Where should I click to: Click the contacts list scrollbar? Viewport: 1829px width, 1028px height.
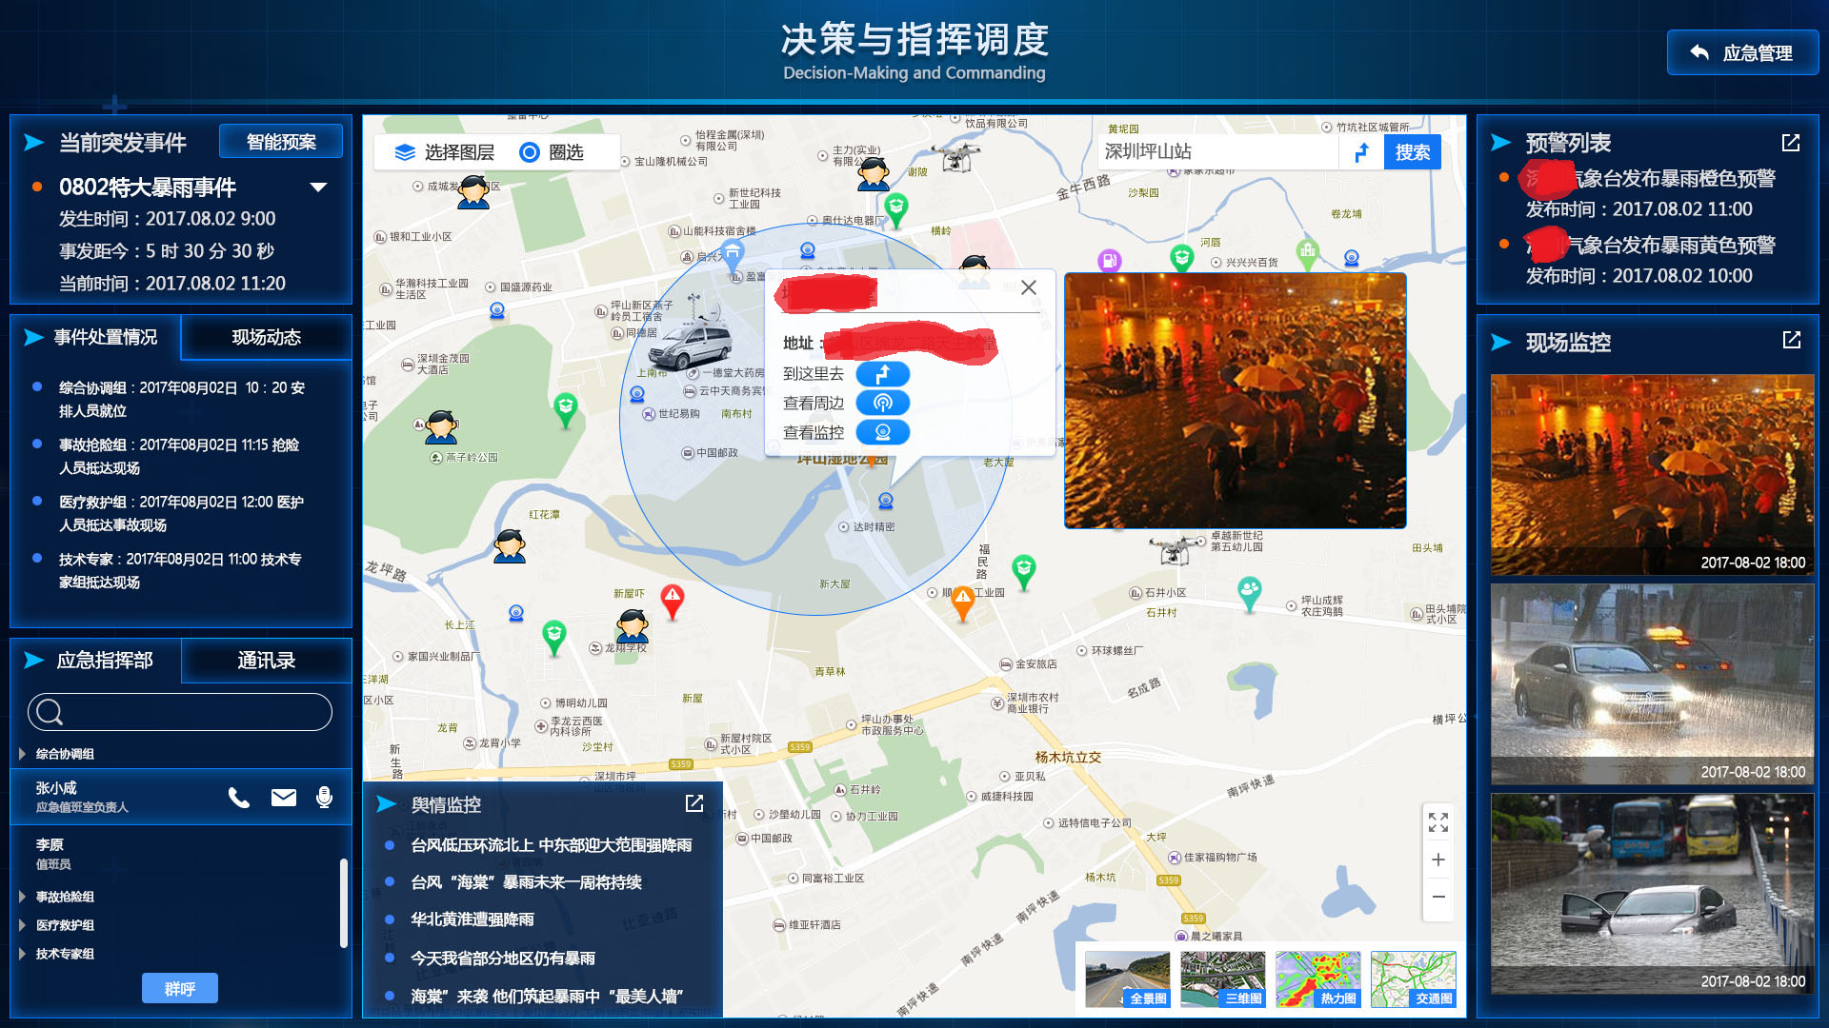click(x=344, y=903)
